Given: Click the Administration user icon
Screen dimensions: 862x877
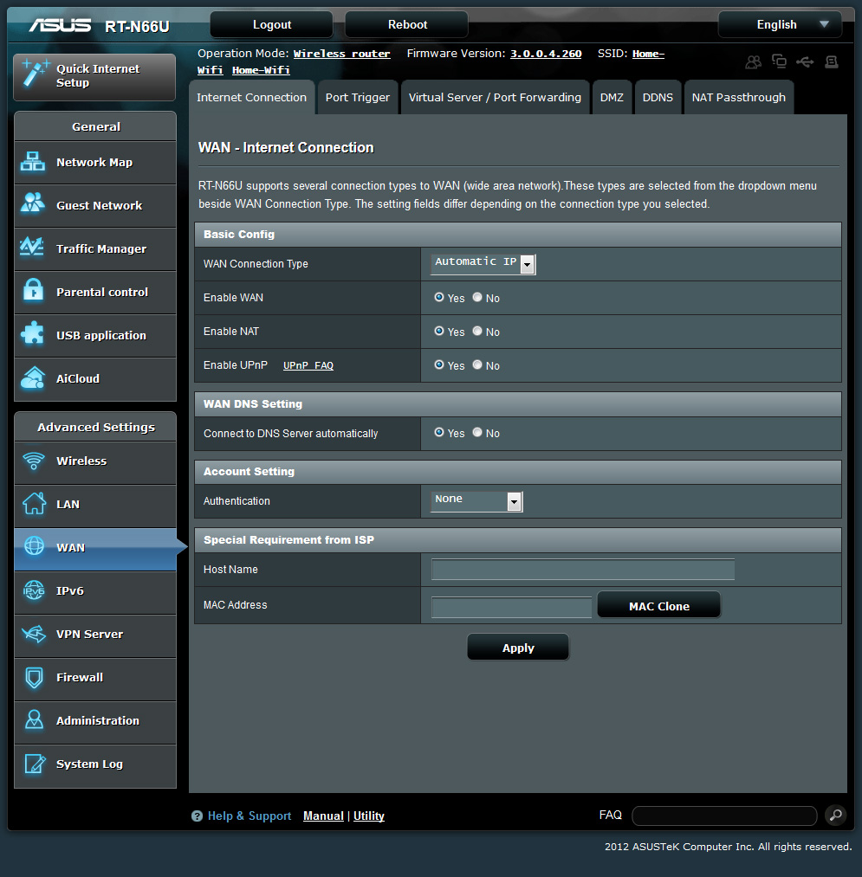Looking at the screenshot, I should pos(34,719).
